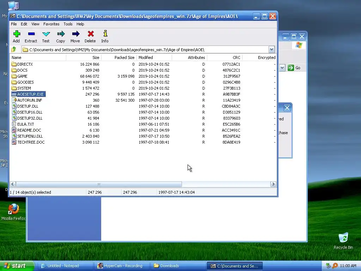Click the Test toolbar icon

click(46, 34)
